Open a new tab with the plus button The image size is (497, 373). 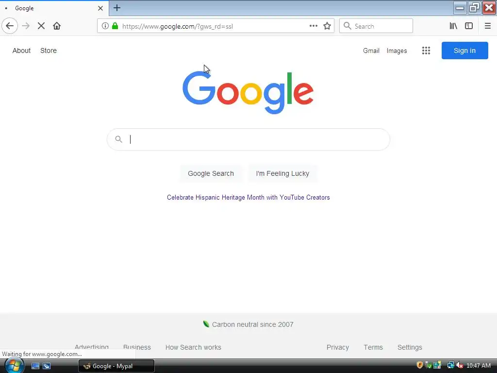point(116,8)
